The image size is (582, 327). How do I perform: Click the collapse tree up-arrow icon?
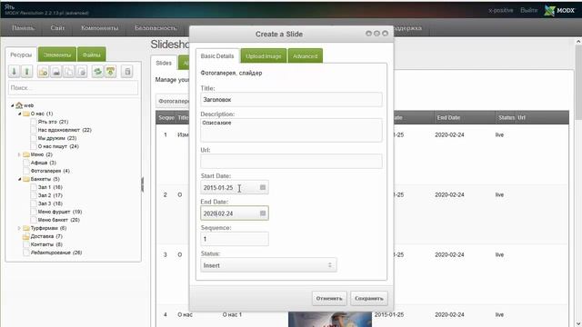26,71
